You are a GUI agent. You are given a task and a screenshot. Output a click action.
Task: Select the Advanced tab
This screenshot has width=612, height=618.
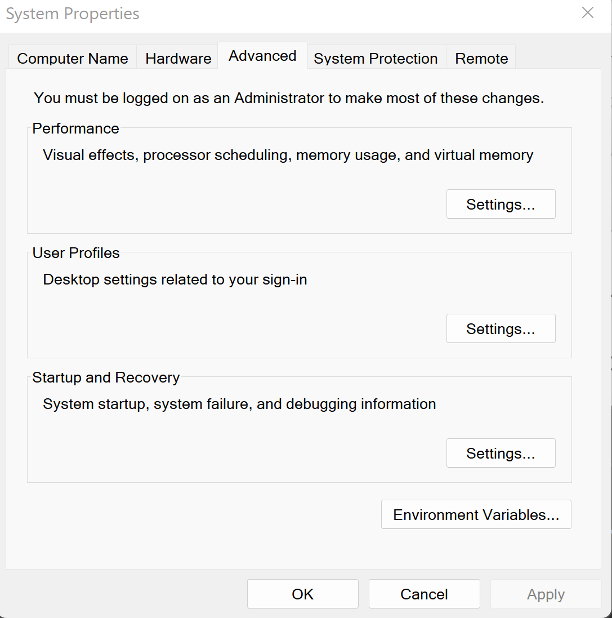263,56
